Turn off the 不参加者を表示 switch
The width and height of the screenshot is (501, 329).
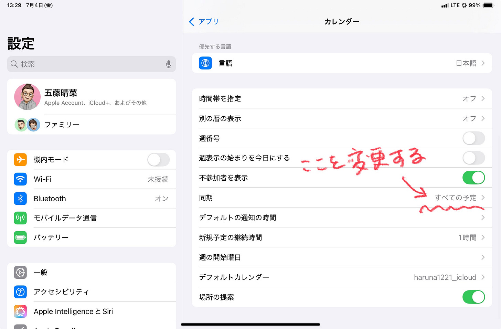click(x=473, y=178)
